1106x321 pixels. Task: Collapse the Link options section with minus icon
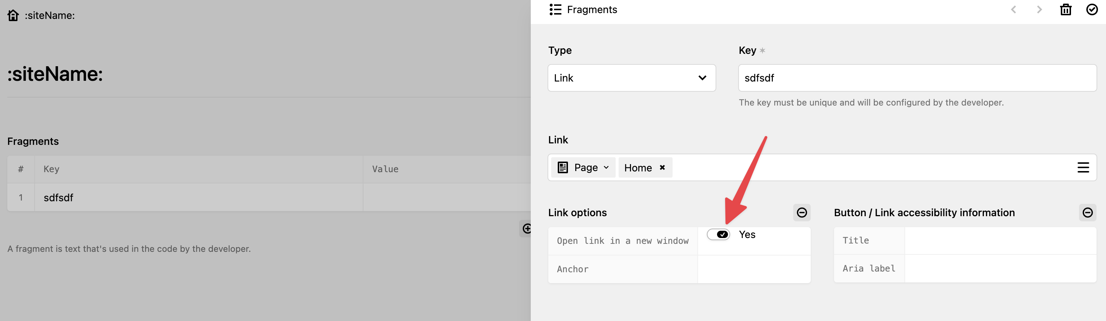tap(802, 212)
